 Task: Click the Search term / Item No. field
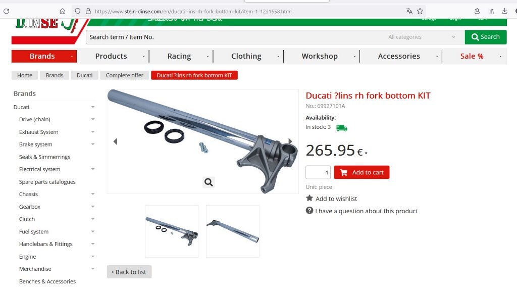(235, 37)
